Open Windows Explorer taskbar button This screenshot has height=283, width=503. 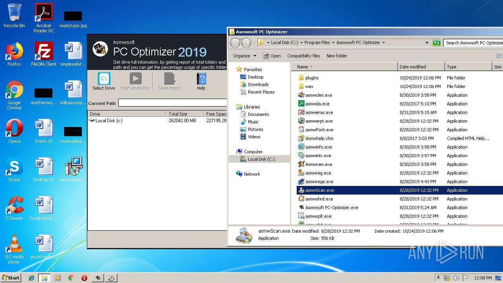(x=44, y=278)
